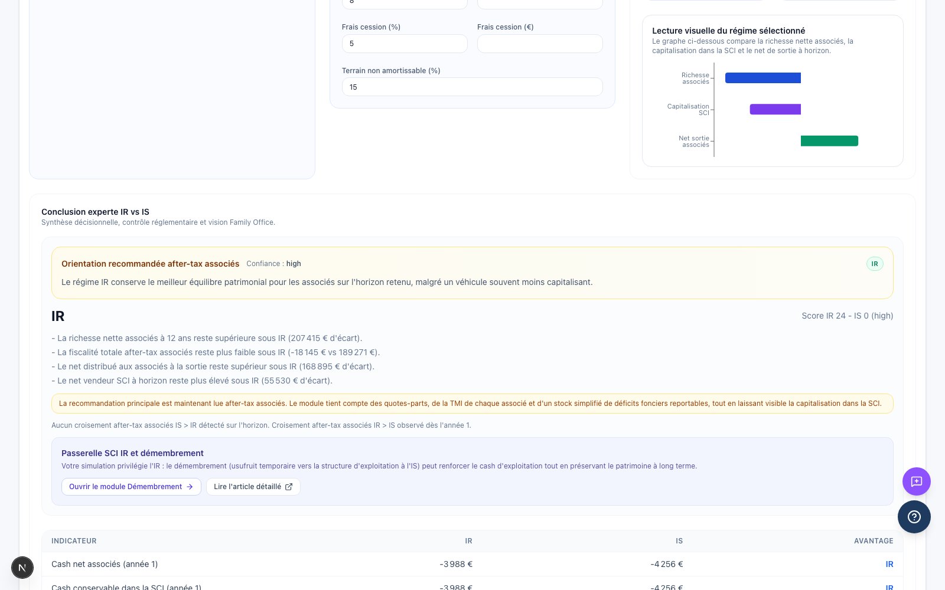Click 'Conclusion experte IR vs IS' heading
This screenshot has height=590, width=945.
pyautogui.click(x=95, y=212)
